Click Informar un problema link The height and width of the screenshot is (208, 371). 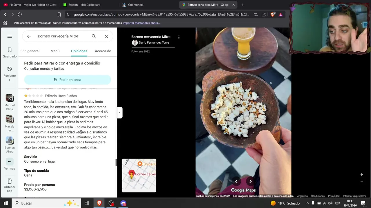pyautogui.click(x=354, y=196)
